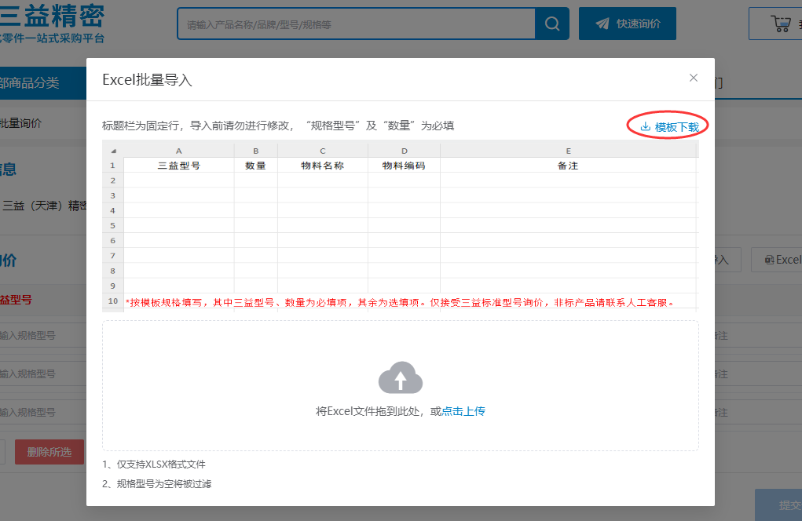Select the 物料名称 header cell
802x521 pixels.
323,166
